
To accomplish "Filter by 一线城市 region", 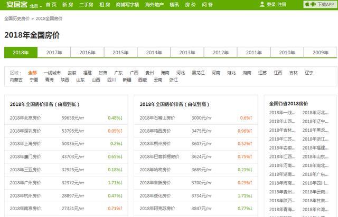I will click(x=52, y=73).
